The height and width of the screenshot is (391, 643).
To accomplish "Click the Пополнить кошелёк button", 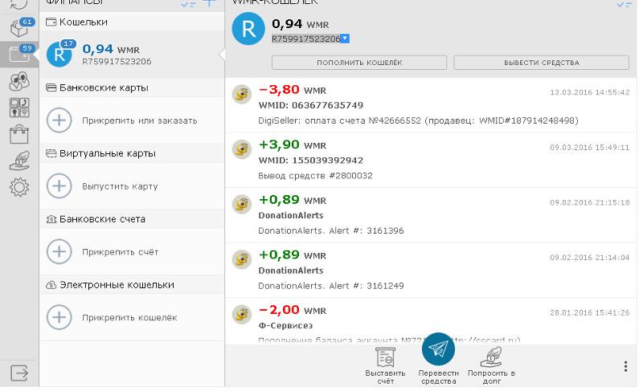I will (x=359, y=63).
